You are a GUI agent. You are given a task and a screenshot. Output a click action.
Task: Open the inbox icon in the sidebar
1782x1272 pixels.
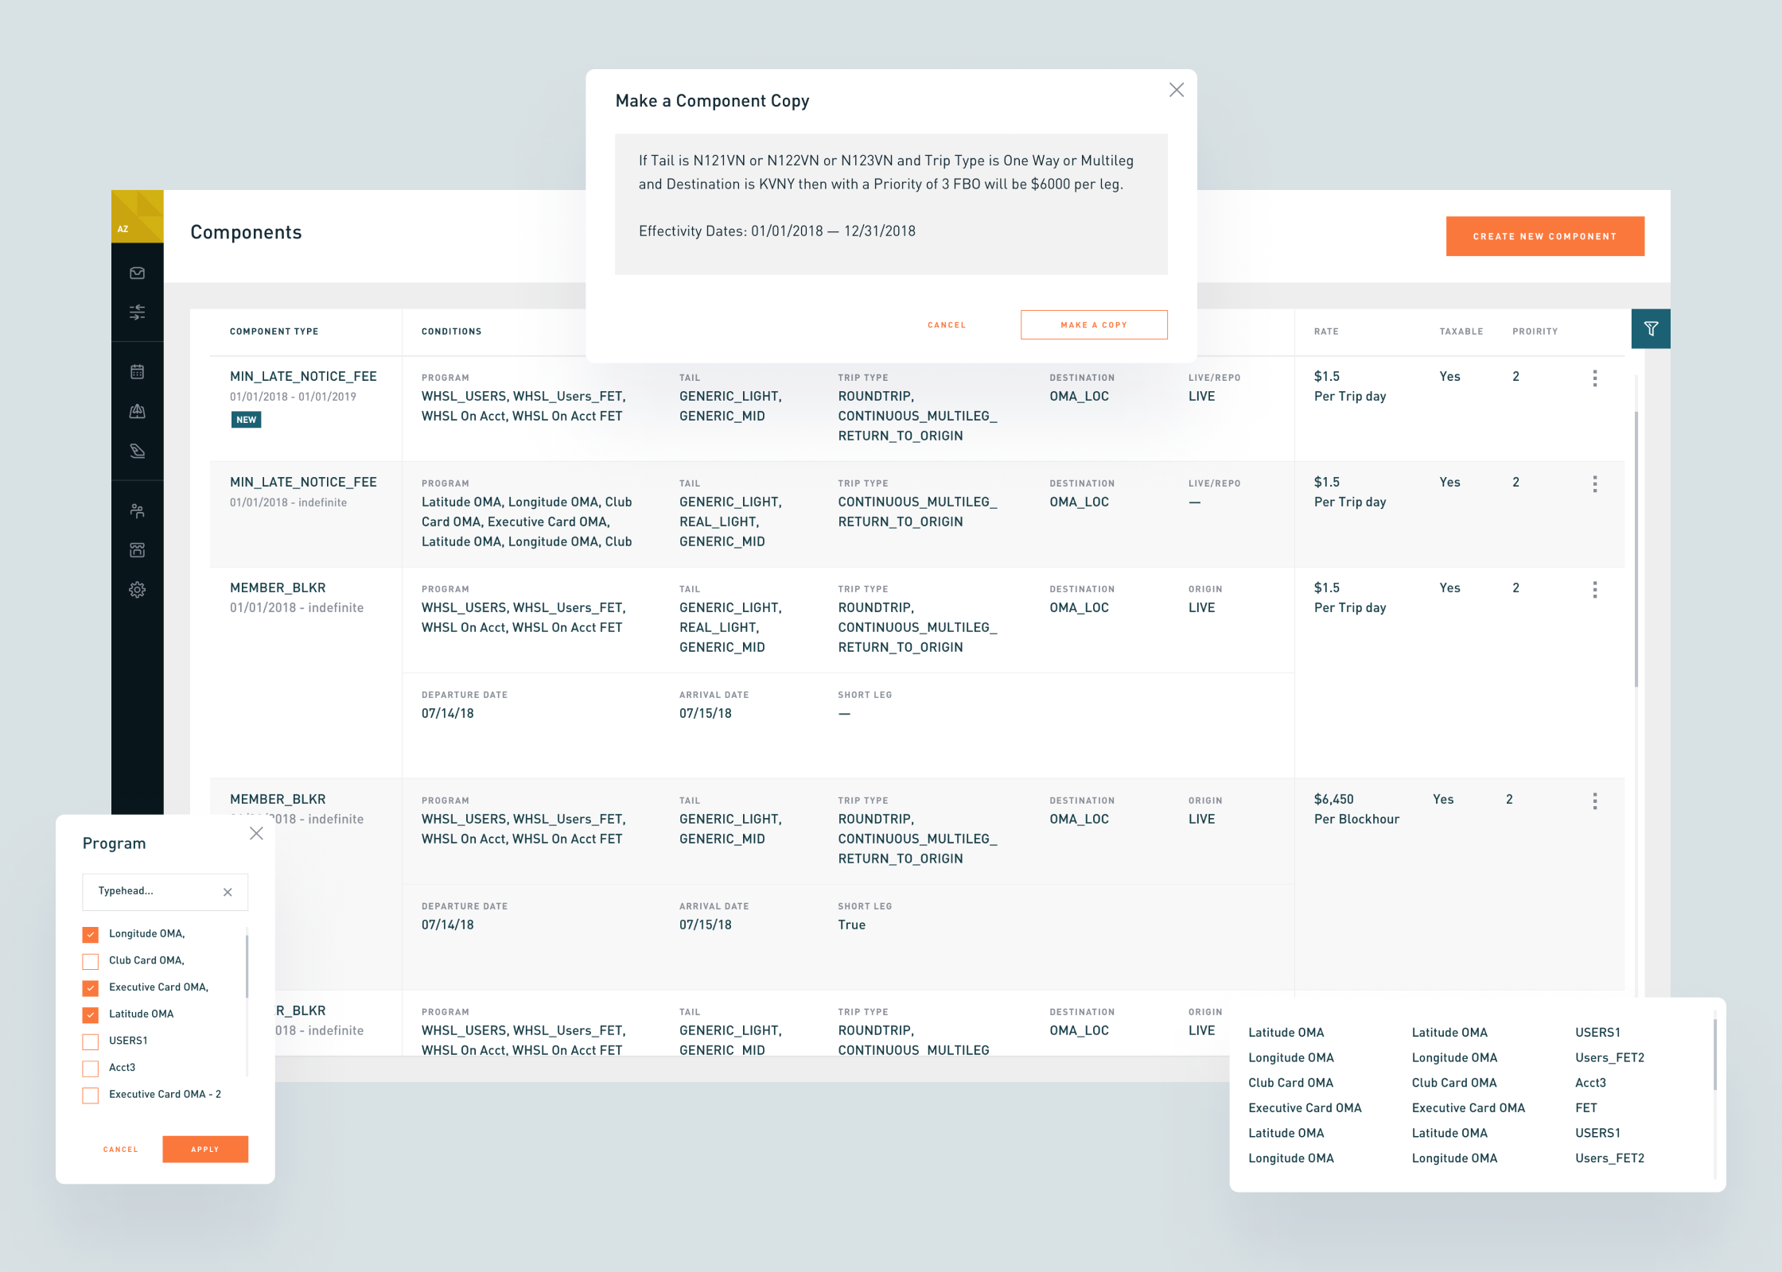click(x=137, y=273)
